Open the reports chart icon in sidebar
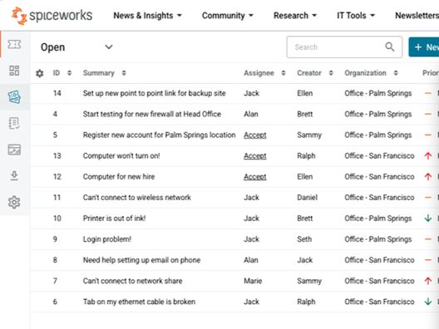Viewport: 439px width, 329px height. pos(14,150)
